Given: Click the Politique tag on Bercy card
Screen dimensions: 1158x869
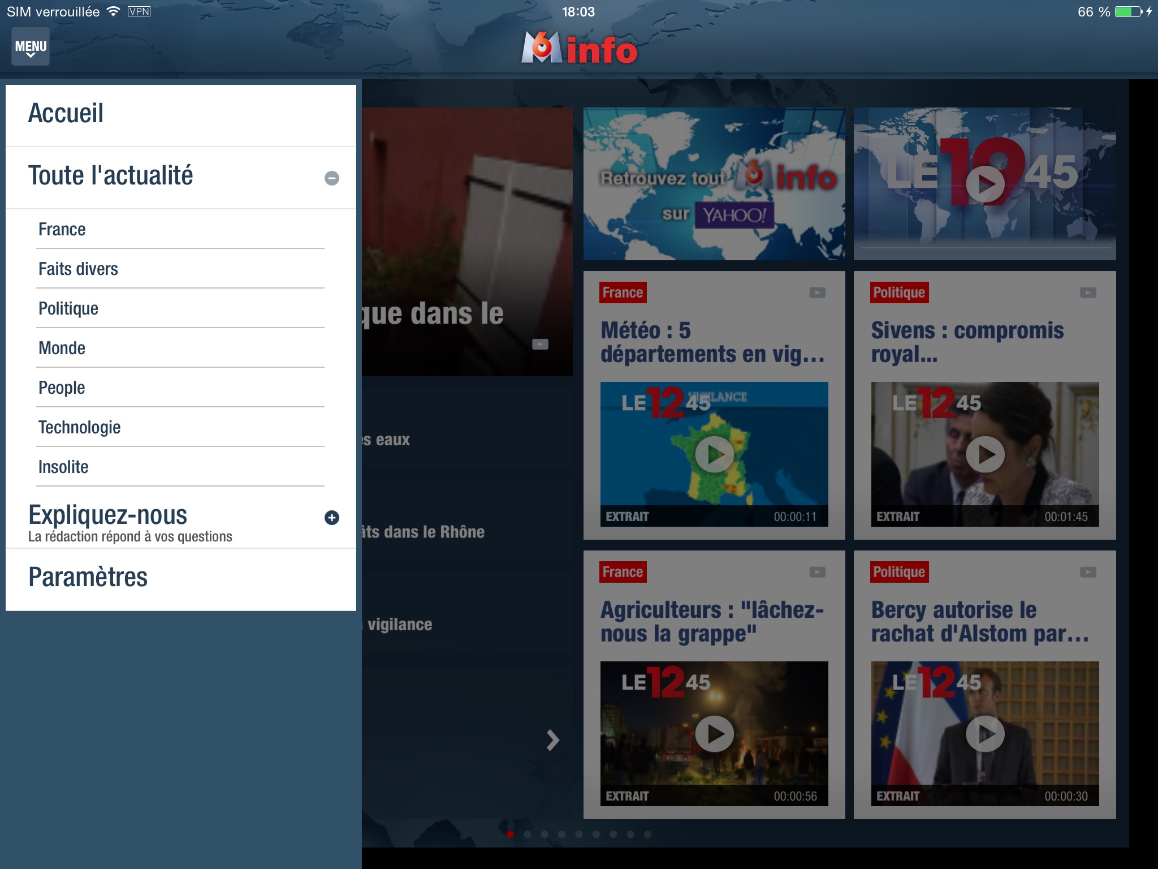Looking at the screenshot, I should (899, 572).
